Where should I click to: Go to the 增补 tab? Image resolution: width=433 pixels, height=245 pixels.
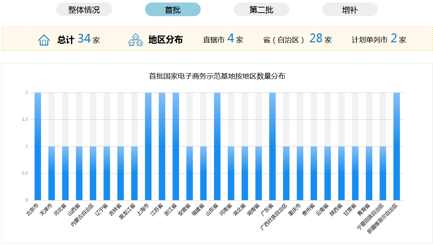[350, 10]
